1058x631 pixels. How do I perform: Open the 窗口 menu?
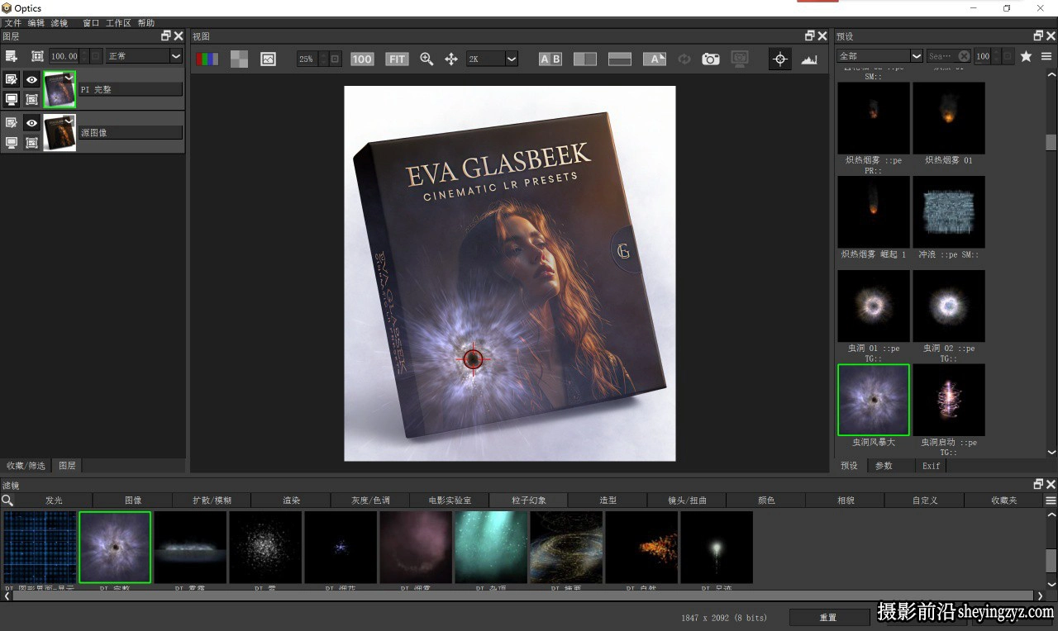tap(91, 23)
